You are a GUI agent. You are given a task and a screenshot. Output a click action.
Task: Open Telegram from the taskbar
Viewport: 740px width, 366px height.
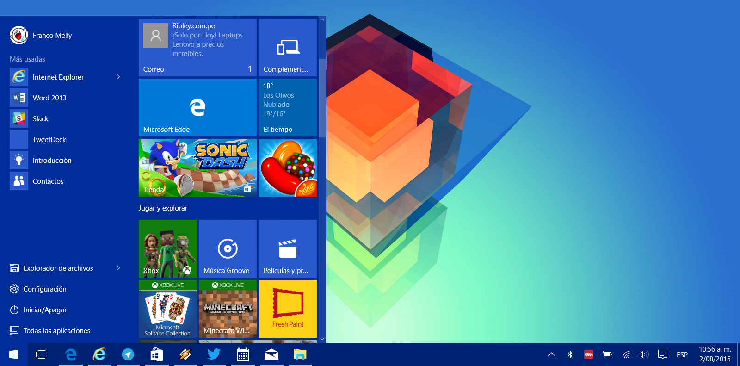click(128, 354)
